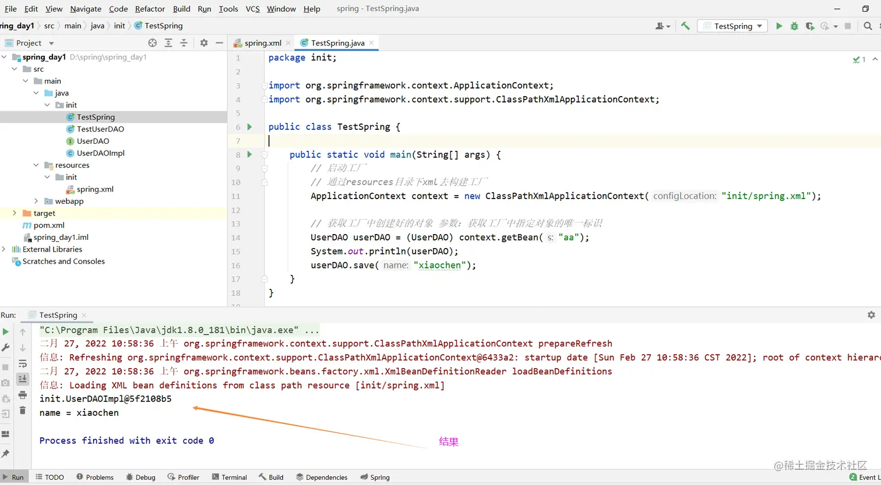Open the VCS menu
The width and height of the screenshot is (881, 485).
pyautogui.click(x=252, y=9)
